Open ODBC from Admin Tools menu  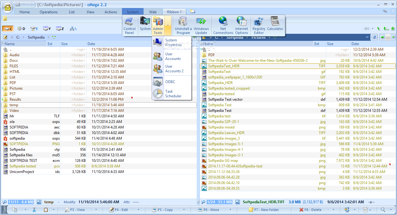pos(171,82)
